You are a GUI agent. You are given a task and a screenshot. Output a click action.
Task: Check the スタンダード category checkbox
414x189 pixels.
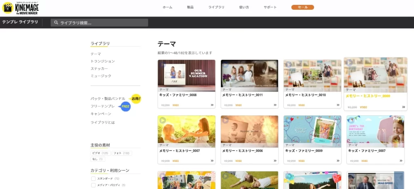point(93,179)
